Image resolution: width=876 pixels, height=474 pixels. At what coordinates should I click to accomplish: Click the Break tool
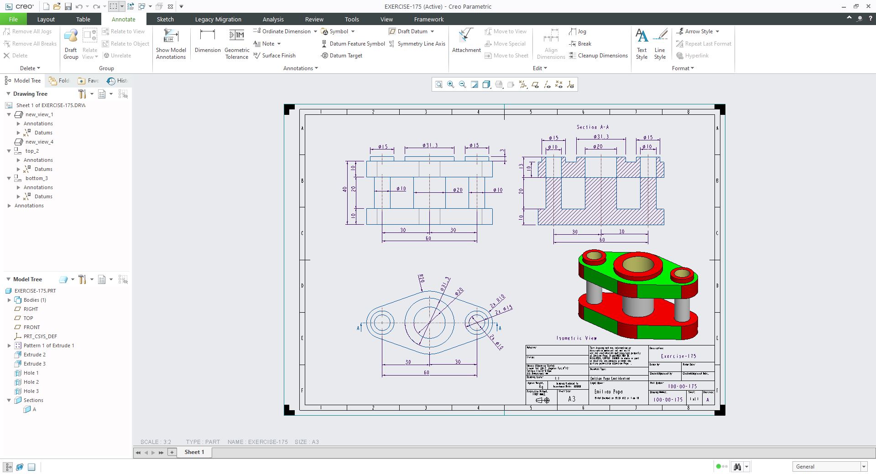click(580, 44)
